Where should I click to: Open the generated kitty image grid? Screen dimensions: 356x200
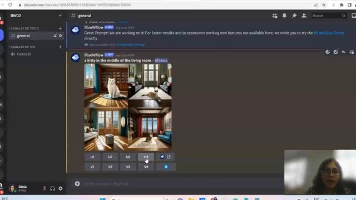click(128, 107)
